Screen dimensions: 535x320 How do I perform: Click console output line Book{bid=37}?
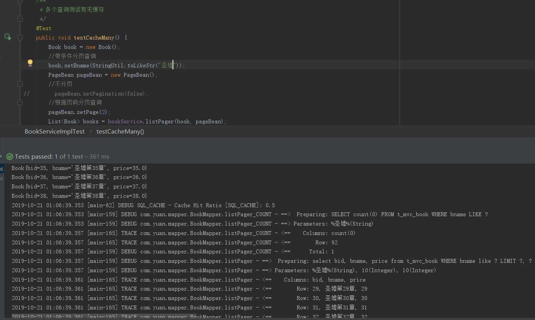(x=80, y=186)
